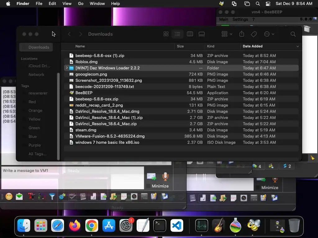Open iCloud Drive in the sidebar
The width and height of the screenshot is (318, 238).
point(39,66)
